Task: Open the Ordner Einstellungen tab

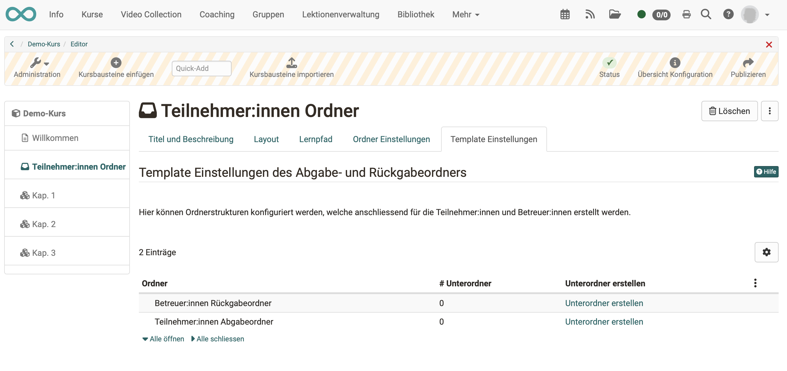Action: tap(391, 139)
